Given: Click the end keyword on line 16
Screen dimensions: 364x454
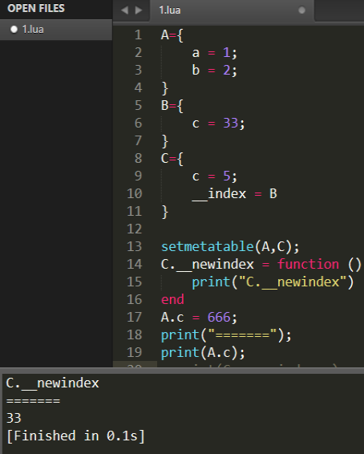Looking at the screenshot, I should [172, 300].
